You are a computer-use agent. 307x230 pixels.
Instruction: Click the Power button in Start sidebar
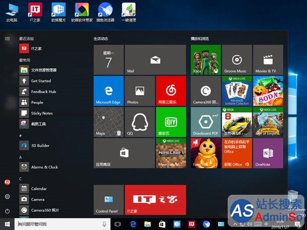[7, 211]
